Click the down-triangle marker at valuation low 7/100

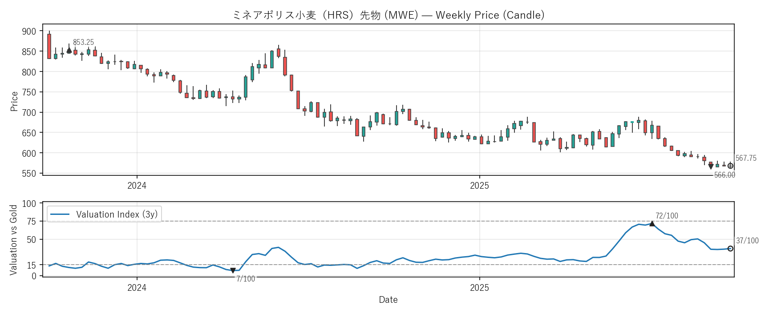pyautogui.click(x=233, y=270)
